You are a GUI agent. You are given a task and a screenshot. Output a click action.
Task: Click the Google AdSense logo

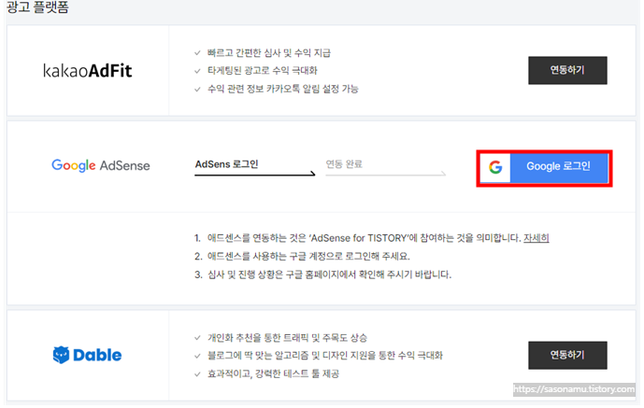[101, 165]
